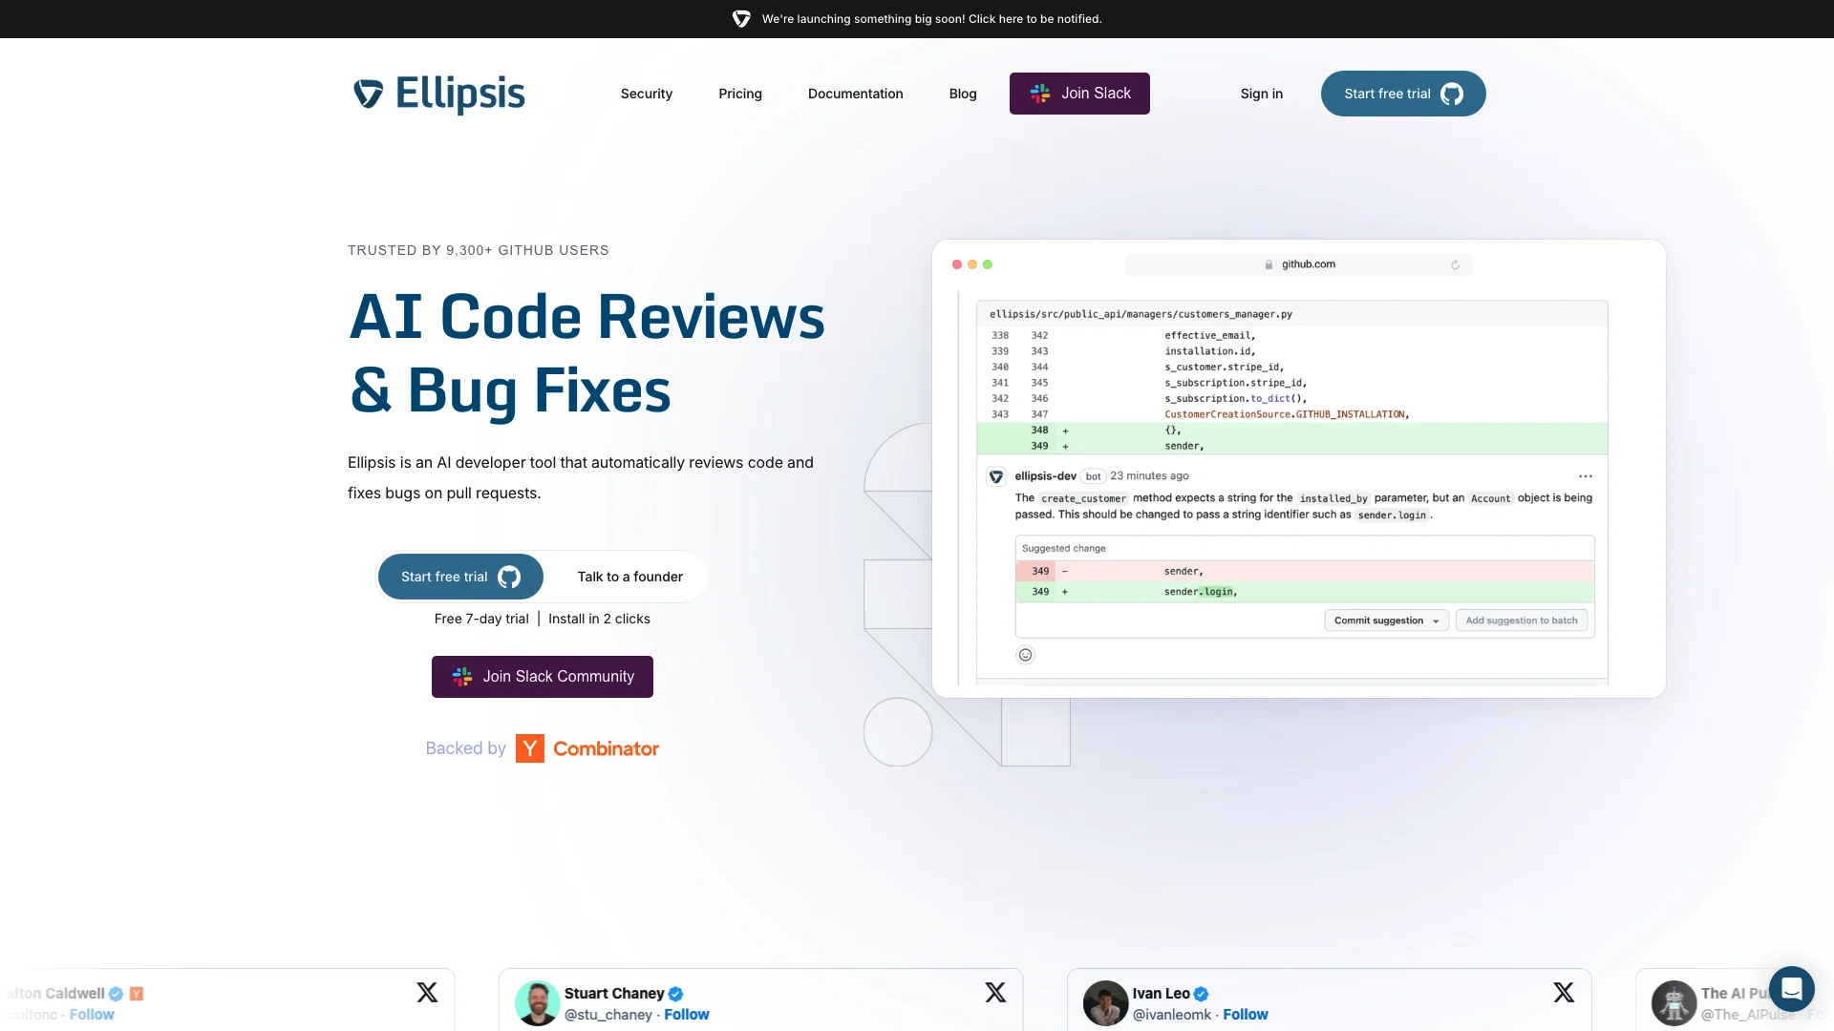Click Ivan Leo's name
This screenshot has height=1031, width=1834.
(x=1162, y=994)
